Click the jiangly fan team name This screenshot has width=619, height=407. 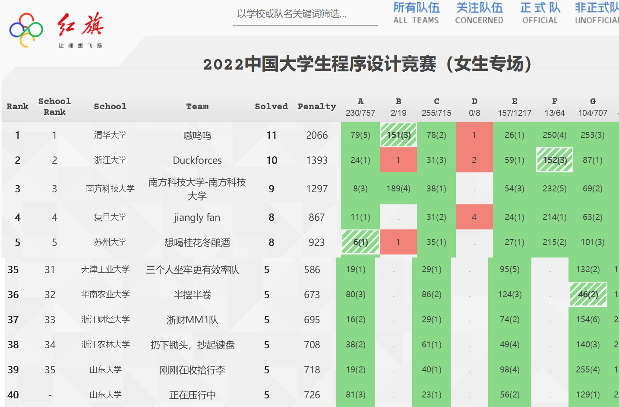click(197, 217)
